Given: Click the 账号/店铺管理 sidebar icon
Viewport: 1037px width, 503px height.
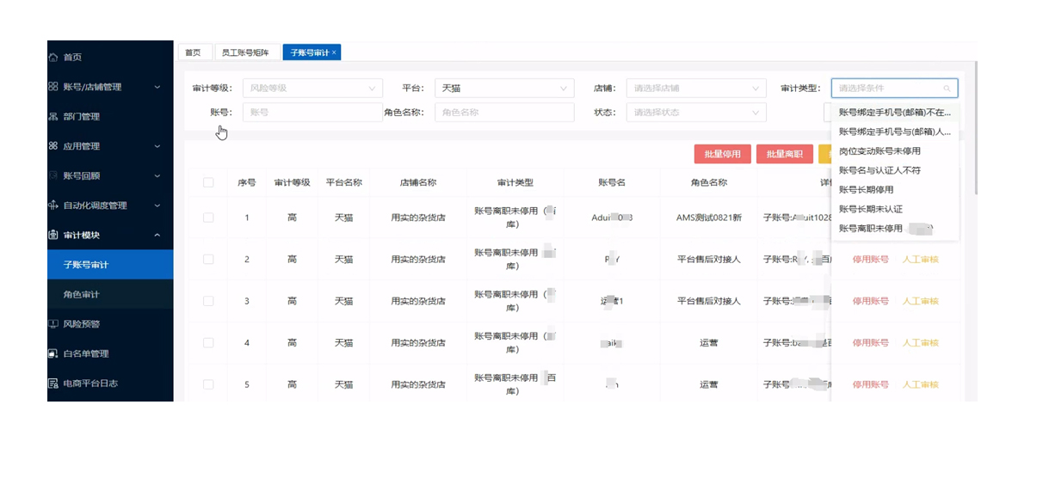Looking at the screenshot, I should [53, 87].
